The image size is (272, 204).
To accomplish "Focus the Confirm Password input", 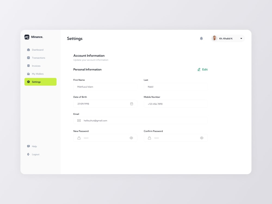I will pos(175,138).
